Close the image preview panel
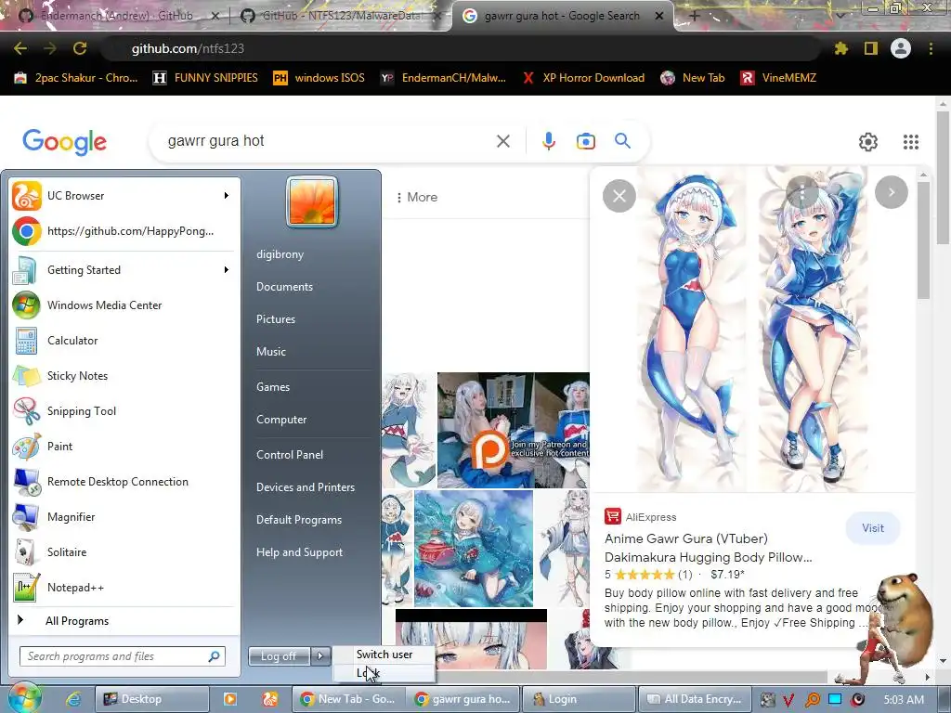Screen dimensions: 951x713 [619, 196]
